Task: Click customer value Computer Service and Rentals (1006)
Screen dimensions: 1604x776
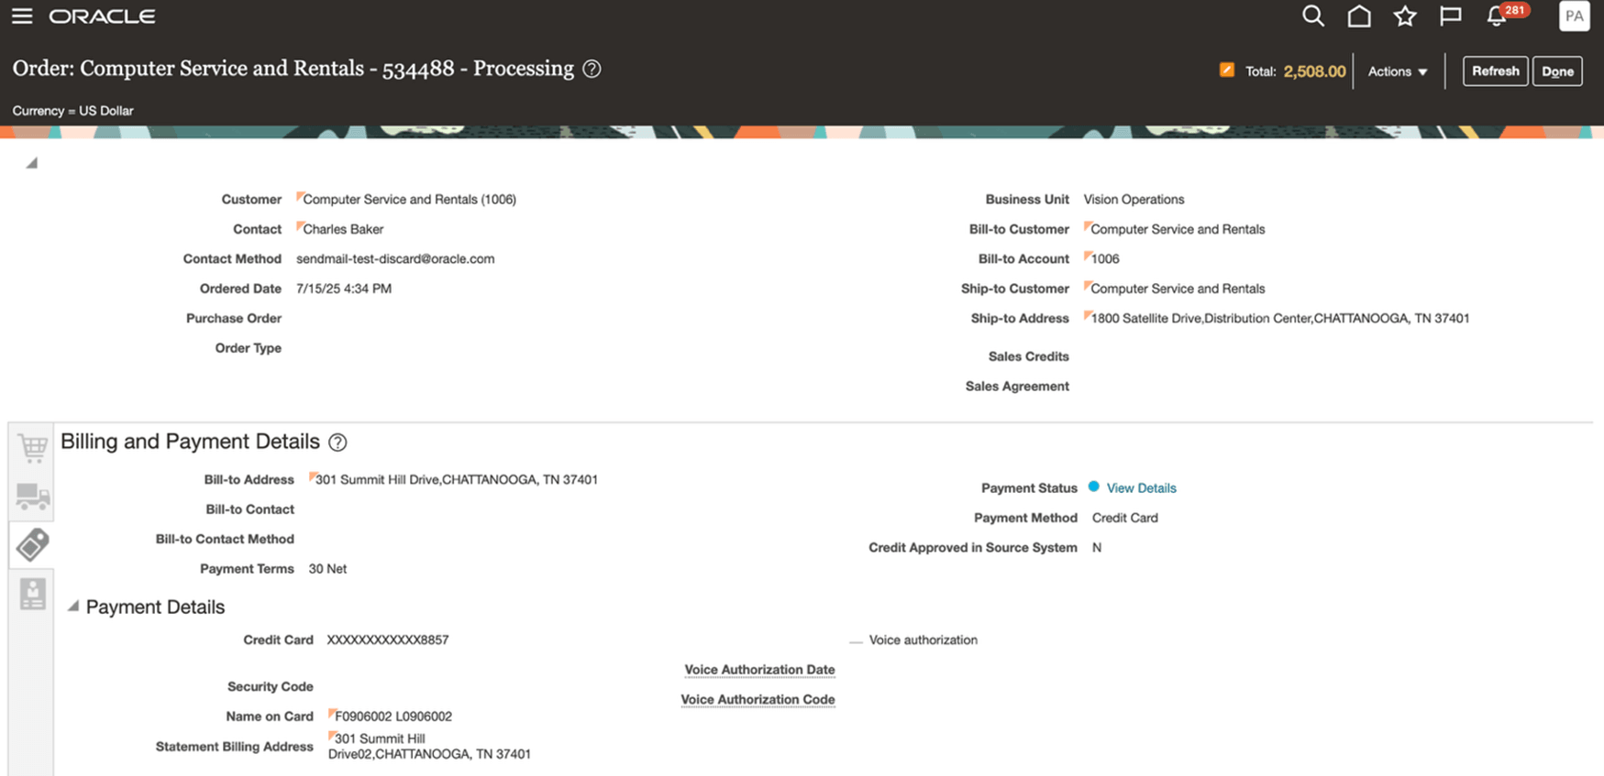Action: [x=409, y=200]
